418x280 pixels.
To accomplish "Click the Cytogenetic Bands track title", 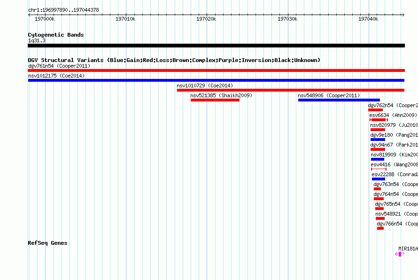I will (56, 35).
